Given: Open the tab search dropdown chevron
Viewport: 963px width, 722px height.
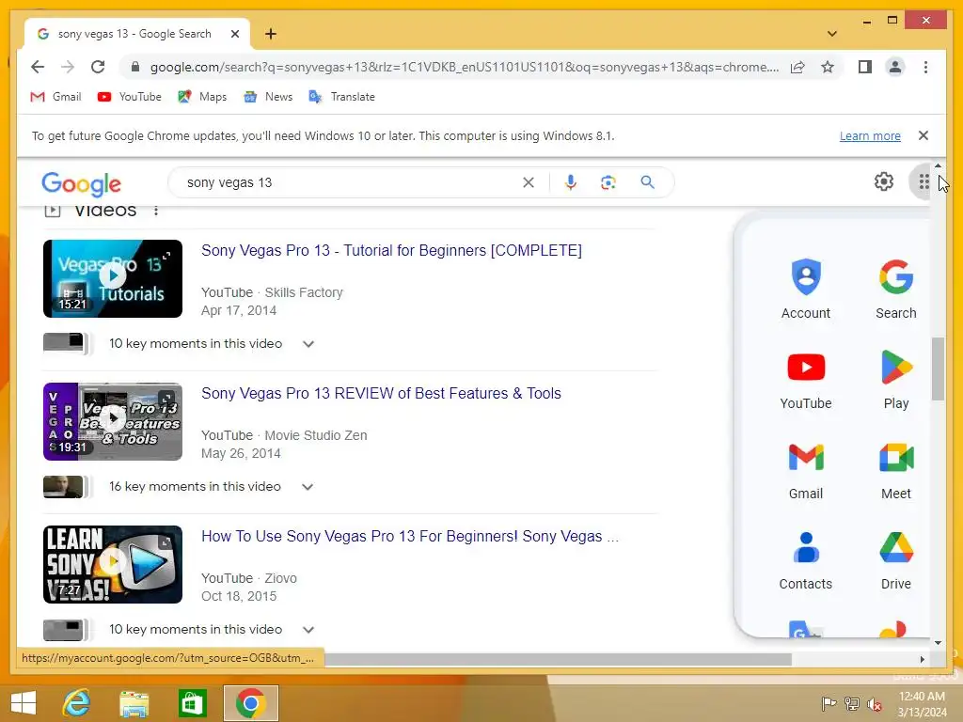Looking at the screenshot, I should [x=831, y=34].
